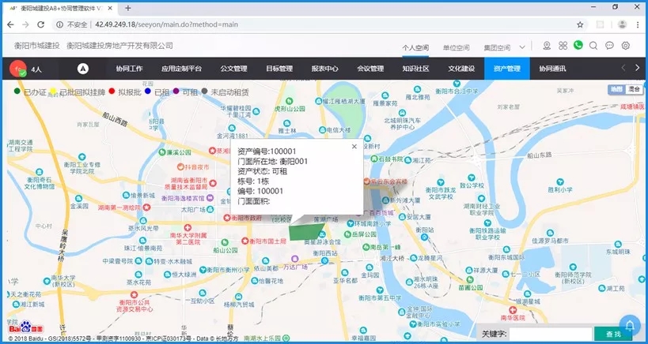The image size is (648, 344).
Task: Click the 衡阳城建投房地产开发有限公司 company name
Action: 119,46
